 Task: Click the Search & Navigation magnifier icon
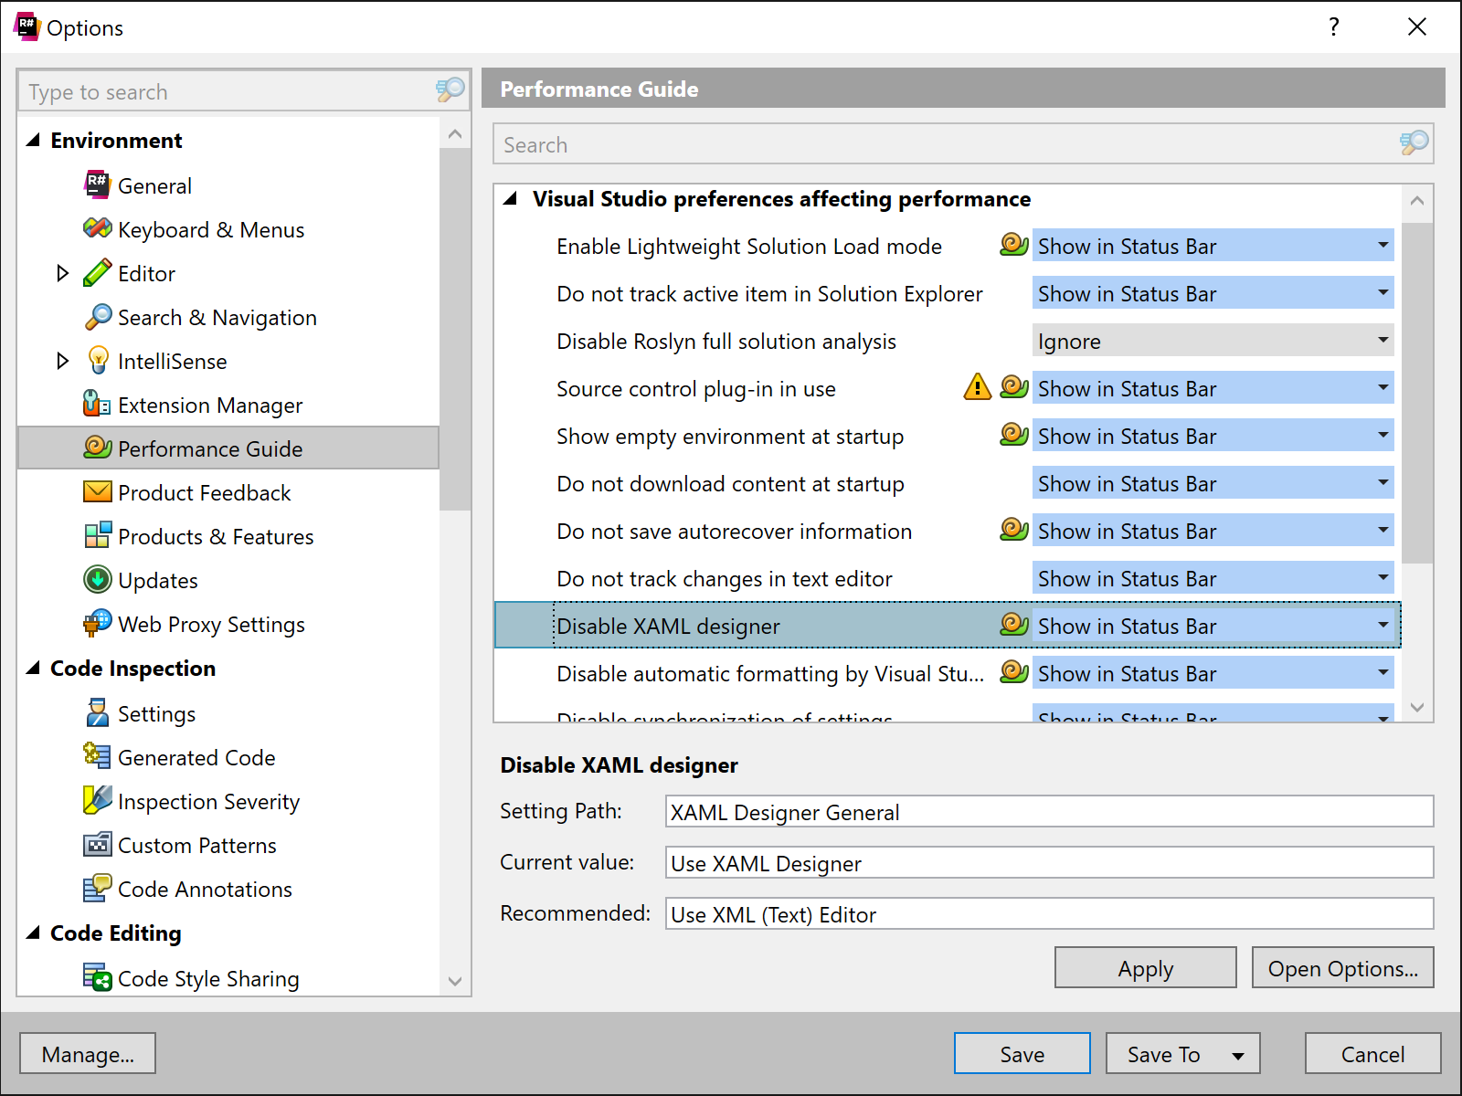97,316
